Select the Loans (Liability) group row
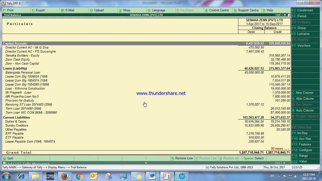The image size is (322, 181). (x=146, y=68)
